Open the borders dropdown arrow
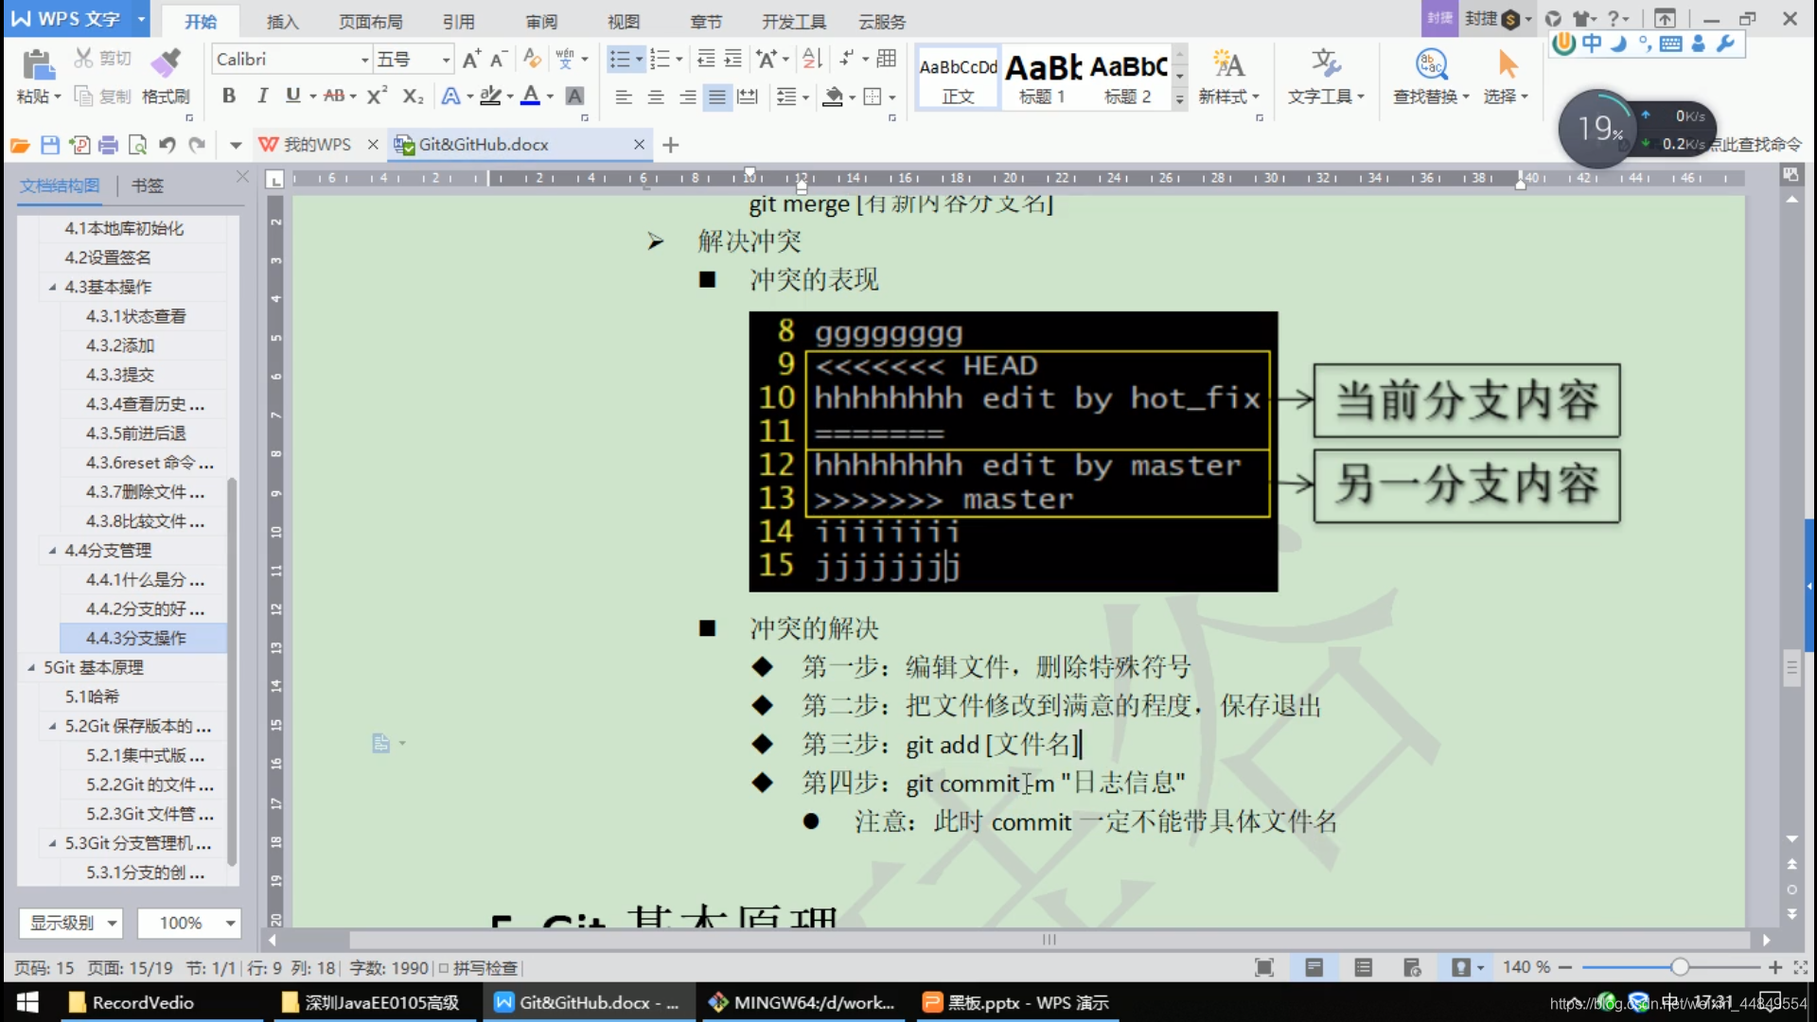This screenshot has height=1022, width=1817. pos(892,97)
